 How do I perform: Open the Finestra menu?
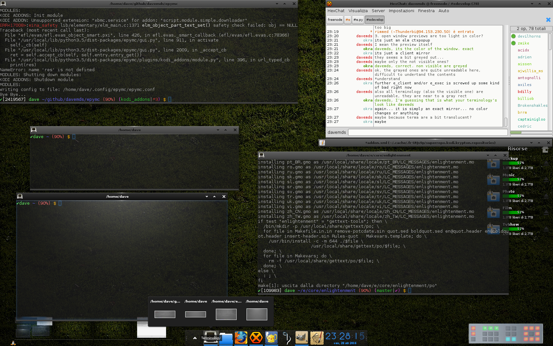426,11
